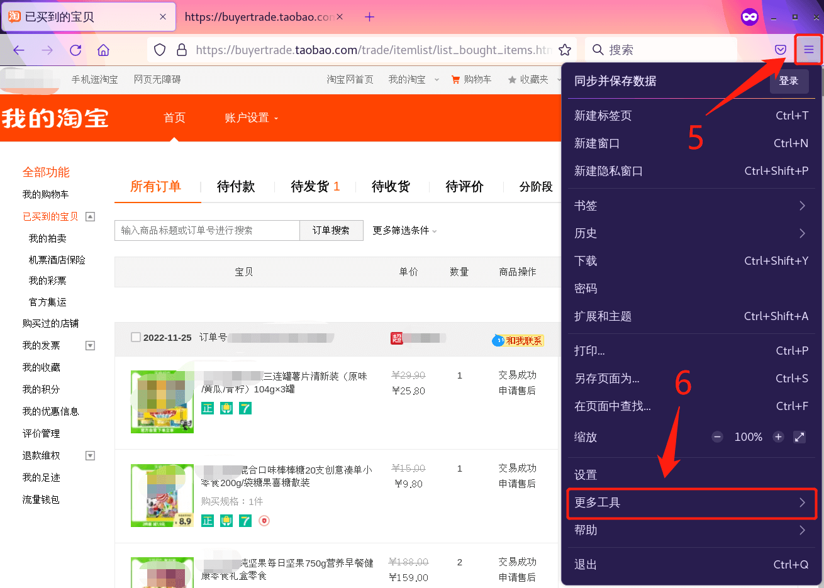Viewport: 824px width, 588px height.
Task: Switch to the 待发货 orders tab
Action: pos(315,186)
